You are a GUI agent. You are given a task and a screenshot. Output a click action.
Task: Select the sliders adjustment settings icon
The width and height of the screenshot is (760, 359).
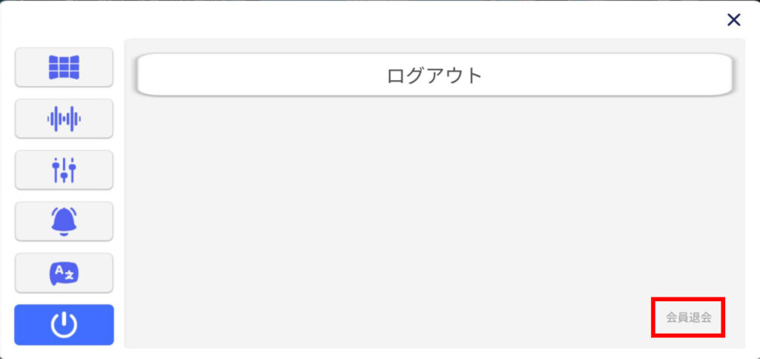pos(64,170)
